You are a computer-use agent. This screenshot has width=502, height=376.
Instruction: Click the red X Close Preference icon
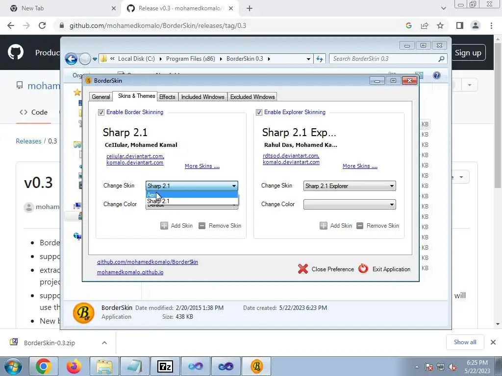[303, 269]
